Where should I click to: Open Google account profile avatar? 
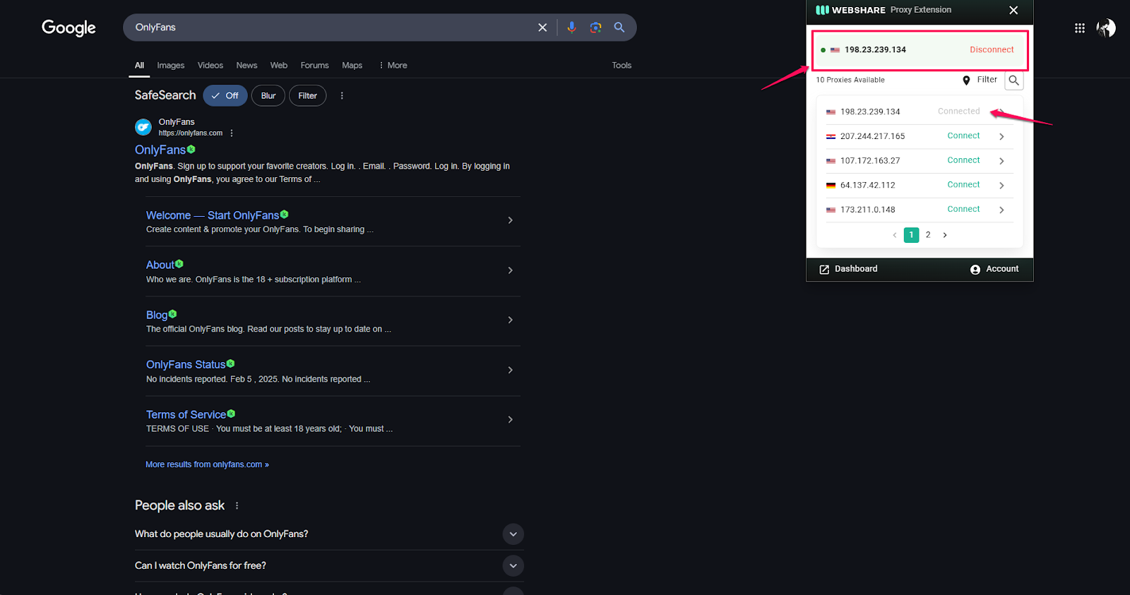(1106, 28)
